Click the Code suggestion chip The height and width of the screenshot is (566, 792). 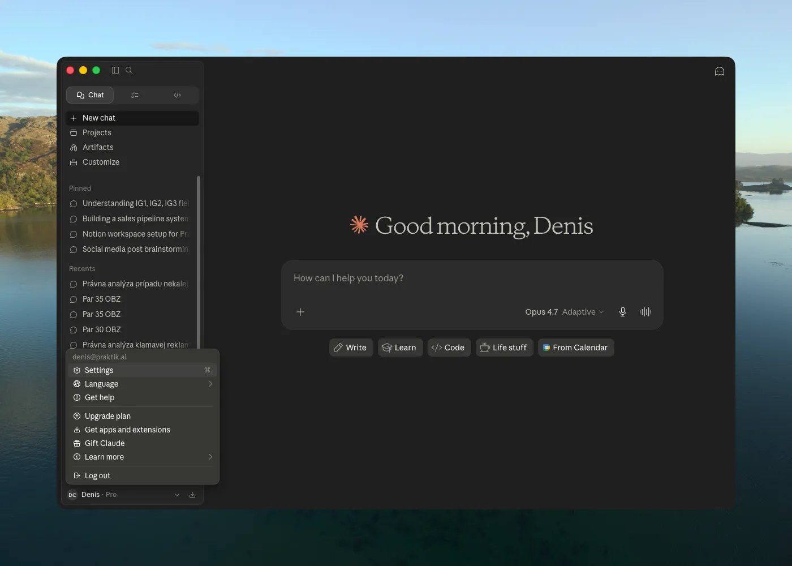(x=449, y=348)
